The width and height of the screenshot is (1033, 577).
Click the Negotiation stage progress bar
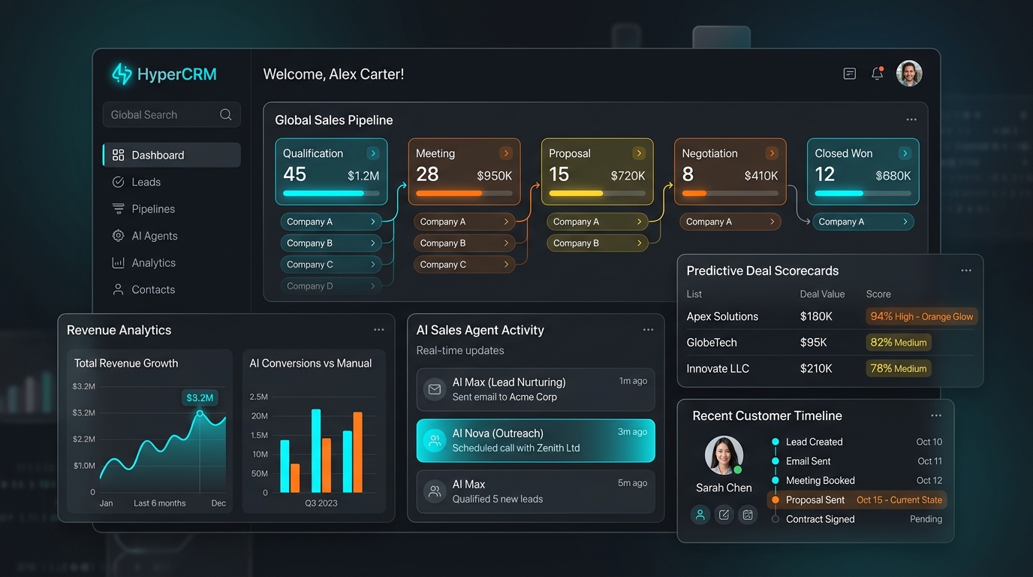click(730, 193)
